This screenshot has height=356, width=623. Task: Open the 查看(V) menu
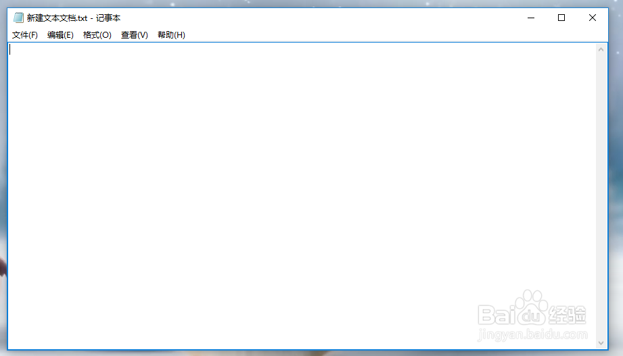pyautogui.click(x=135, y=35)
